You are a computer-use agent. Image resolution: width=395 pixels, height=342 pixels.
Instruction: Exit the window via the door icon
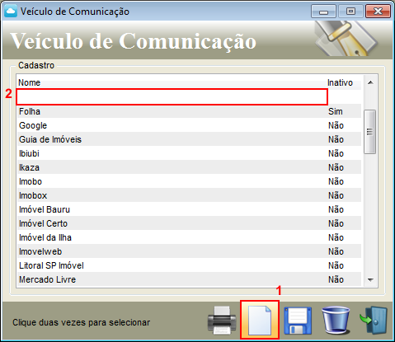tap(374, 321)
